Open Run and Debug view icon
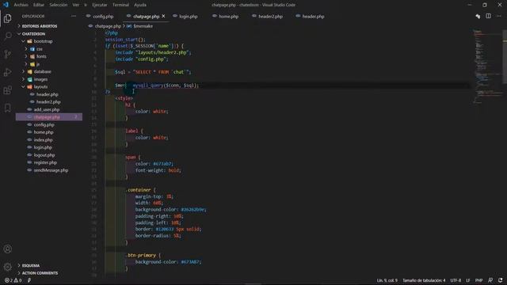 [x=7, y=72]
